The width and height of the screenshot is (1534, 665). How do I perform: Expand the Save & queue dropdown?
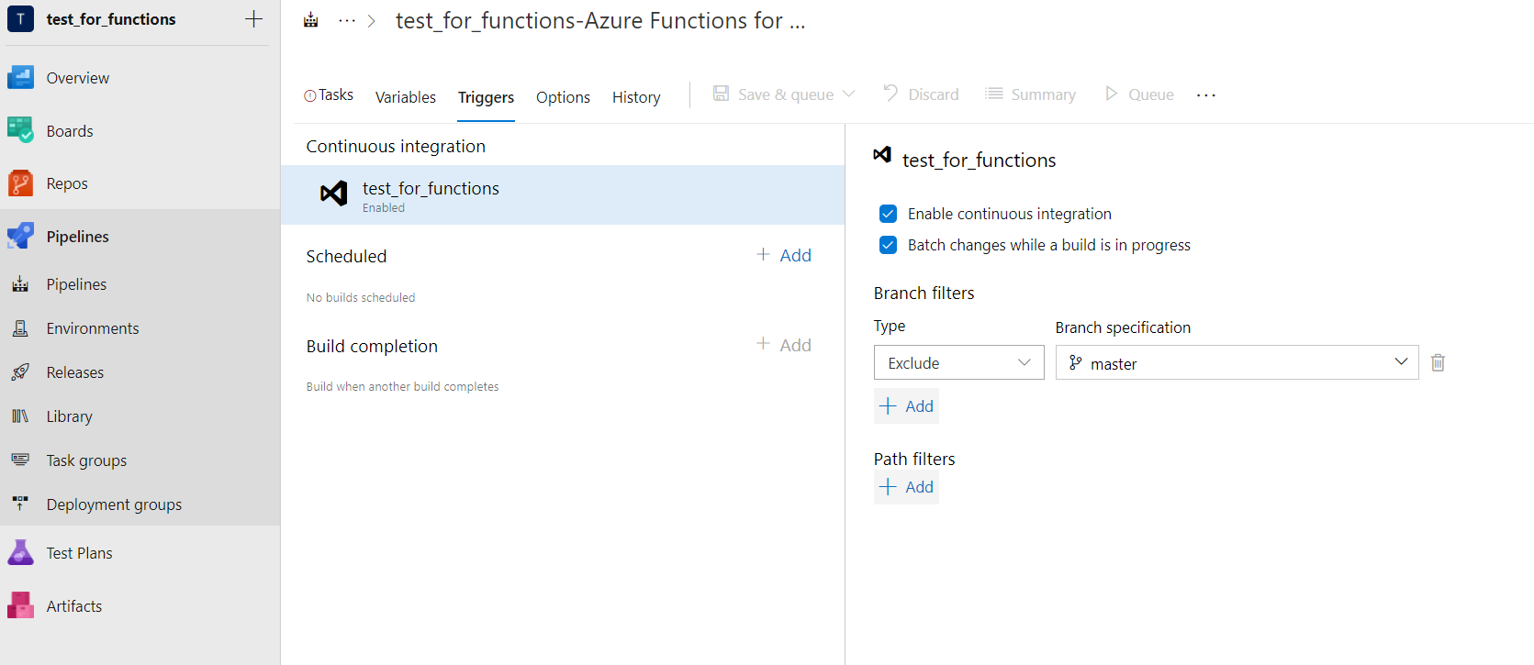[849, 94]
